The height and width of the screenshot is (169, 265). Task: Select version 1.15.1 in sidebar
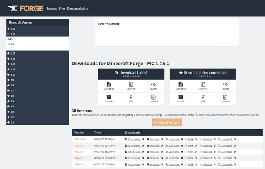11,44
